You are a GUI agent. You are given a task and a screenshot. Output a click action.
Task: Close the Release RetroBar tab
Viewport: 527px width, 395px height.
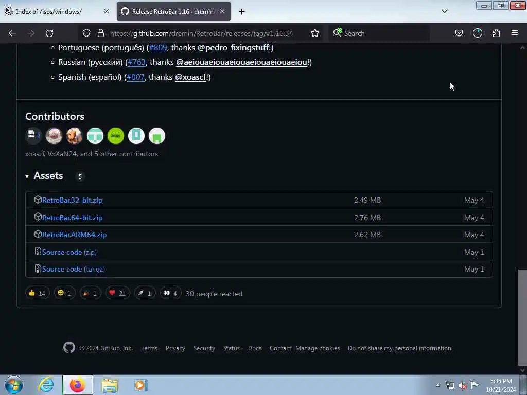coord(222,11)
